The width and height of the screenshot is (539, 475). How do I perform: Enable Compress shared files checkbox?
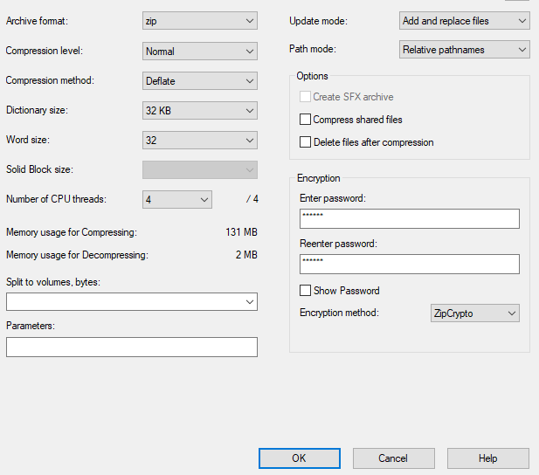[305, 120]
